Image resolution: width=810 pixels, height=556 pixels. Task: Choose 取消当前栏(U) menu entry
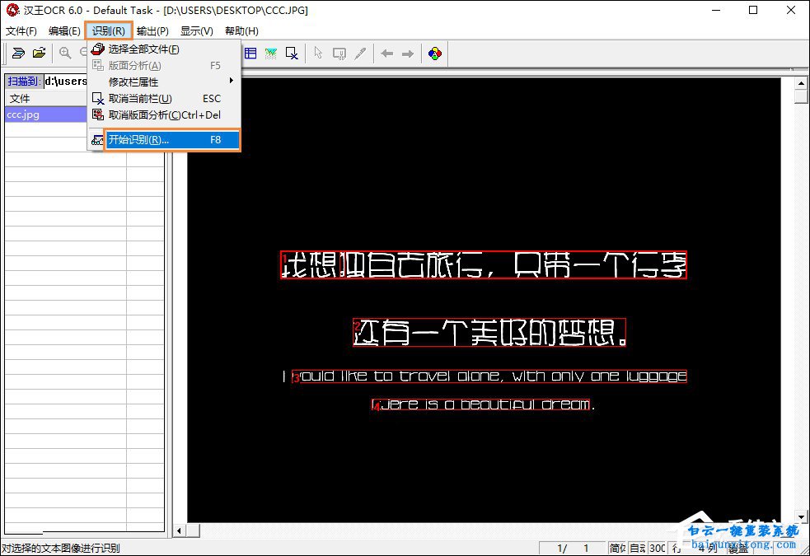click(x=140, y=99)
